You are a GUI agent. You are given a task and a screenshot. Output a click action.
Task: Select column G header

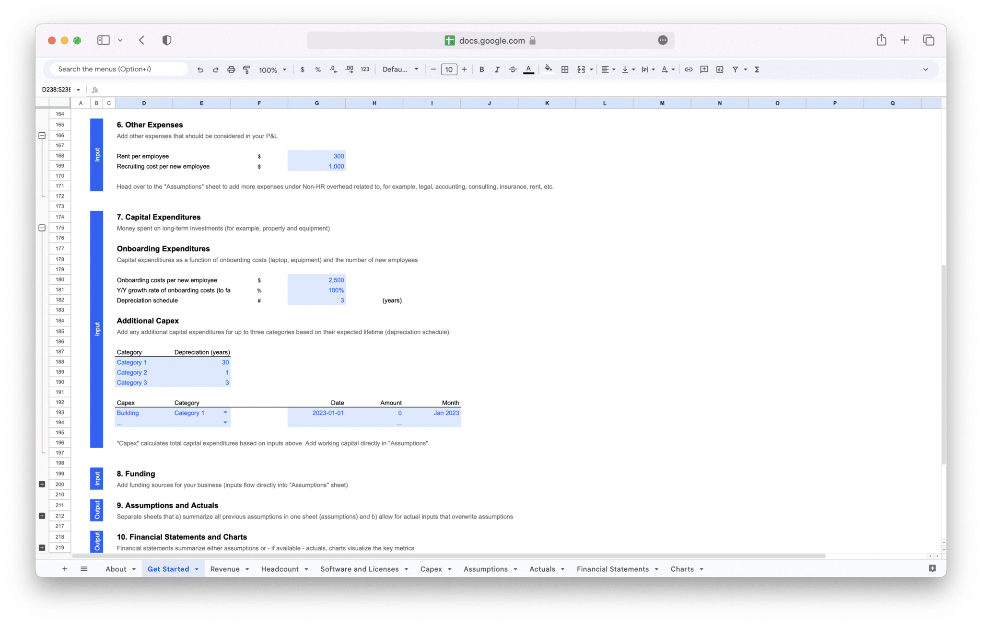click(x=316, y=103)
